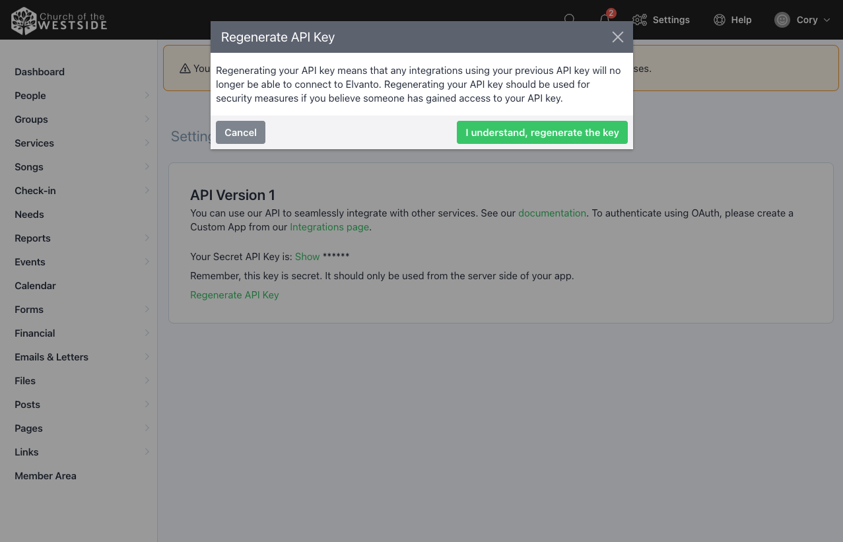Expand the Emails & Letters chevron
Screen dimensions: 843x542
(x=147, y=357)
